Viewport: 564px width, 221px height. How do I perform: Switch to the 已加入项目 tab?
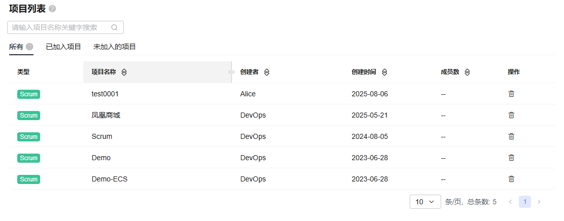pyautogui.click(x=63, y=47)
